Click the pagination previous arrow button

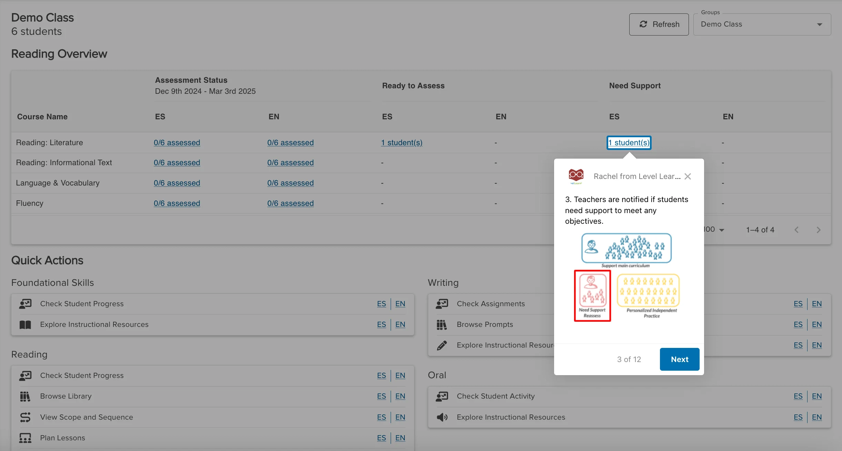(x=797, y=229)
